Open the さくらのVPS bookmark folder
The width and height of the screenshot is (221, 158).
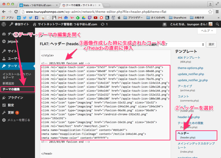pyautogui.click(x=156, y=18)
